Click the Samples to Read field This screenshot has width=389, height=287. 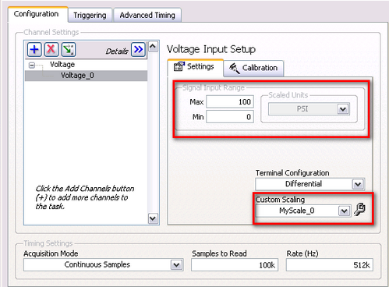click(235, 265)
